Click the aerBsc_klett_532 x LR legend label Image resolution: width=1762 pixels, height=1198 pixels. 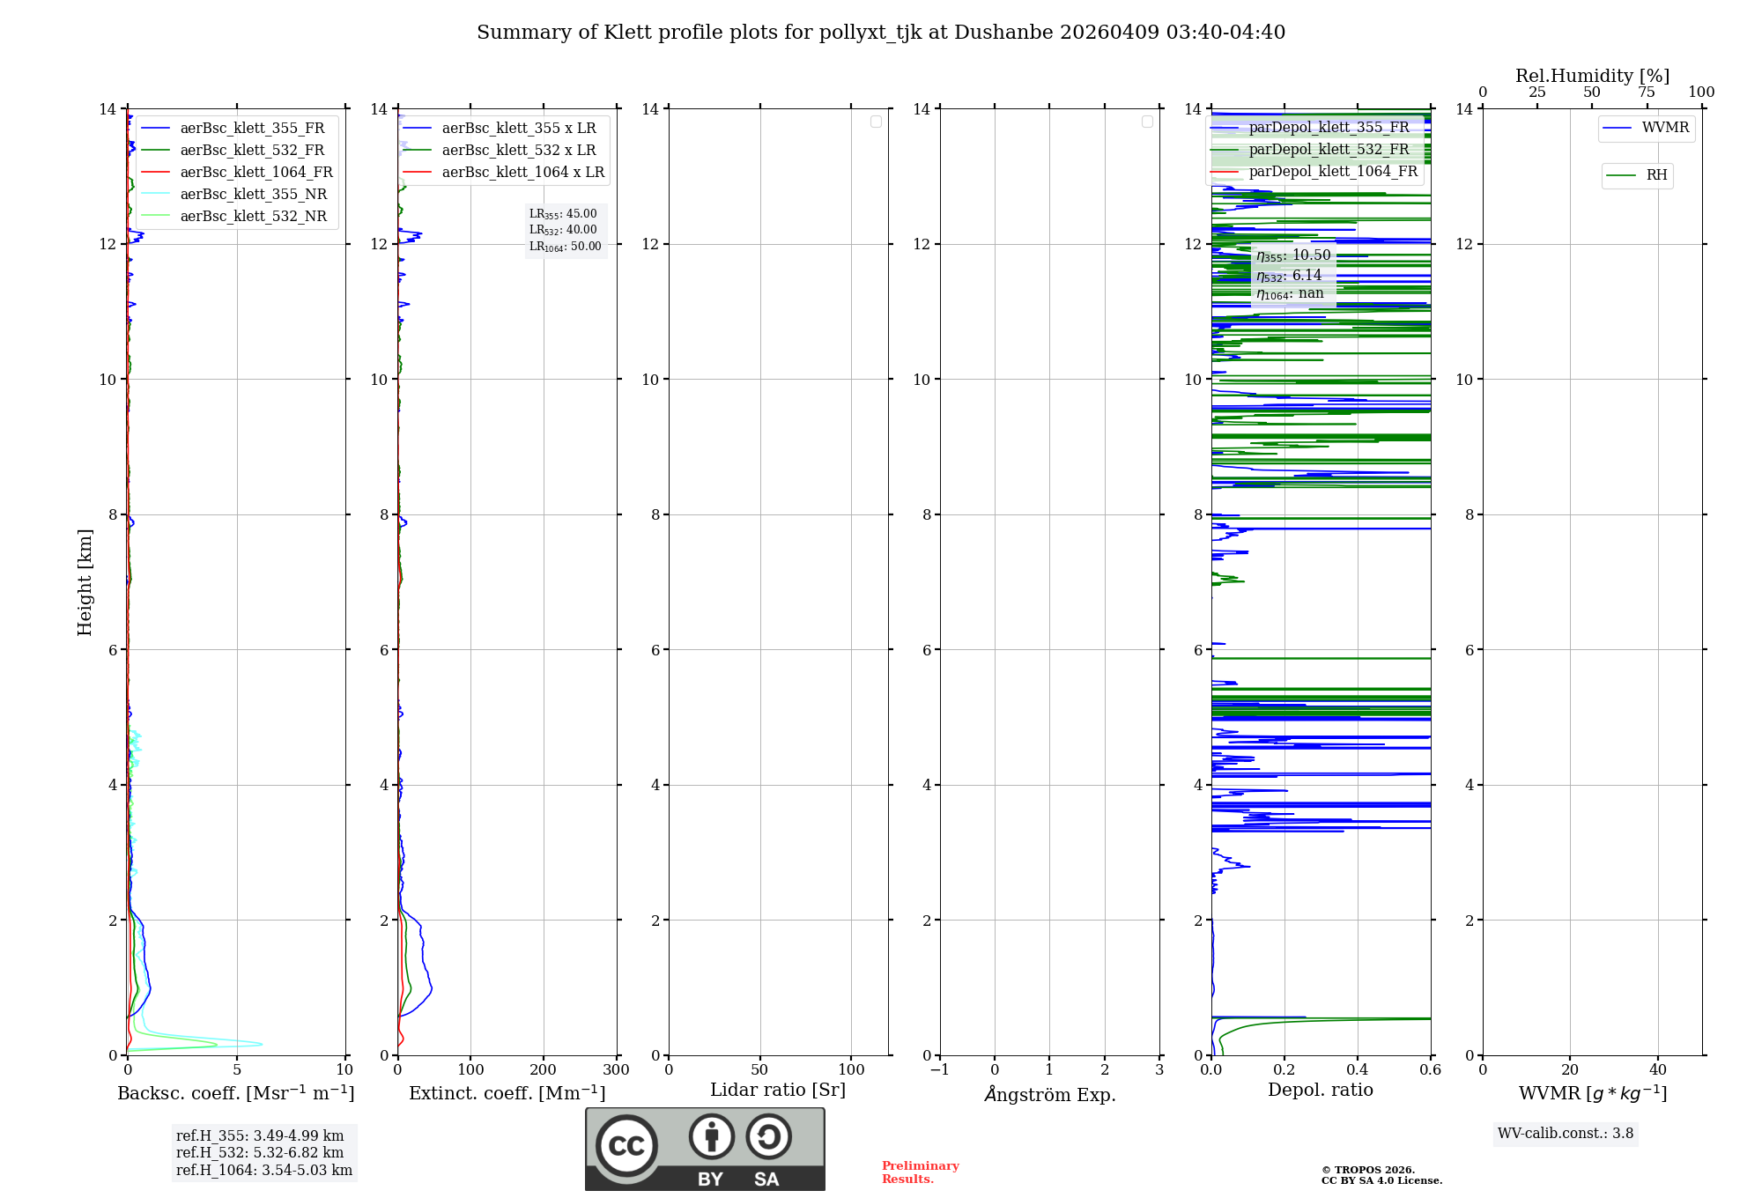(x=518, y=151)
